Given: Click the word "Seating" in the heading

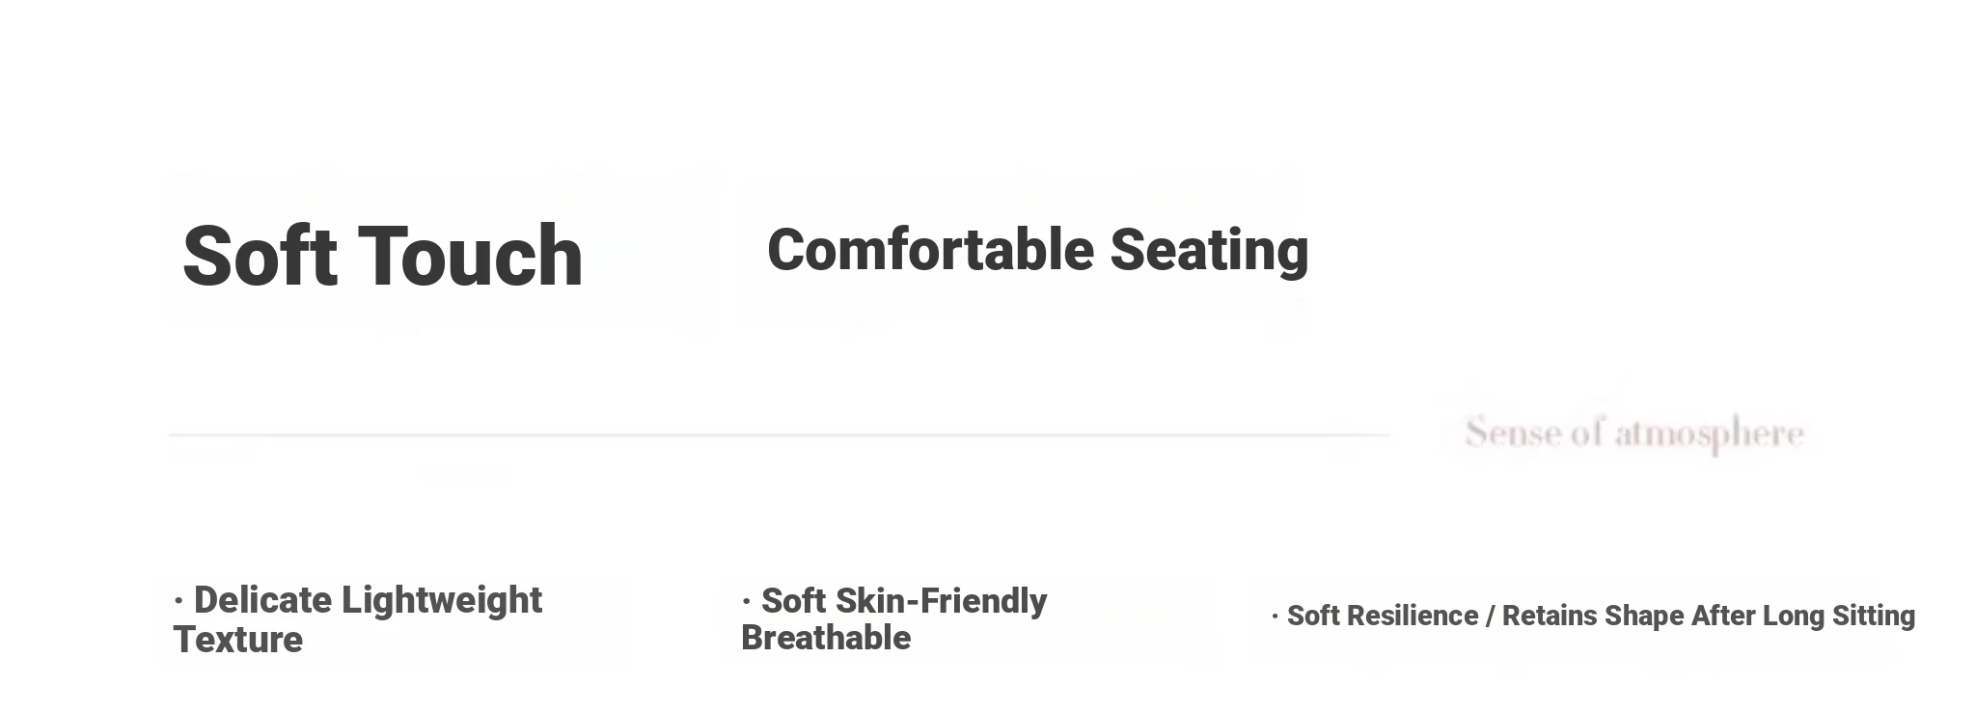Looking at the screenshot, I should coord(1209,250).
